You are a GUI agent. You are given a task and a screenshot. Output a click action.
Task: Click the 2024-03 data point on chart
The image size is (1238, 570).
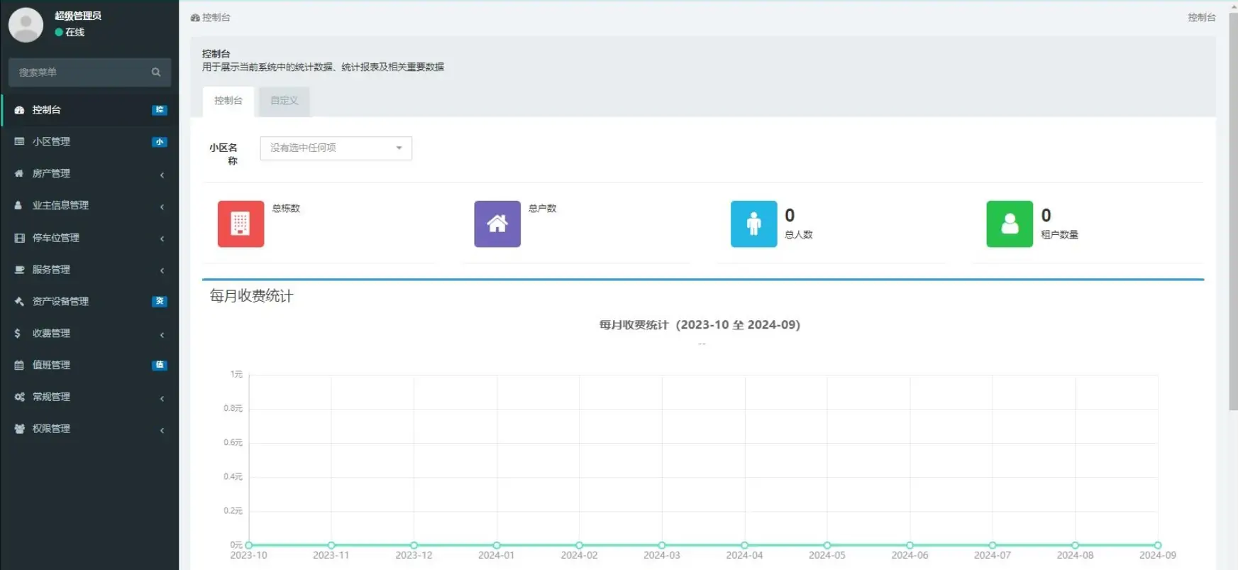click(662, 545)
